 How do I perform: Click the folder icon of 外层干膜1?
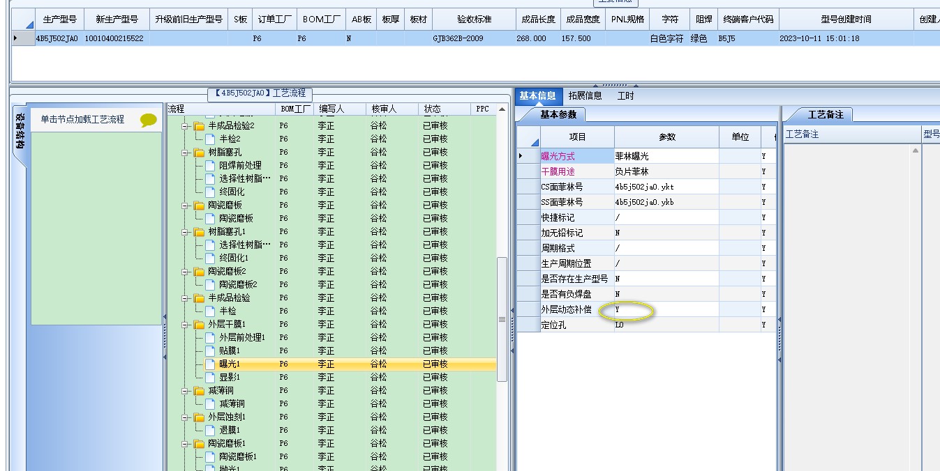pos(199,324)
